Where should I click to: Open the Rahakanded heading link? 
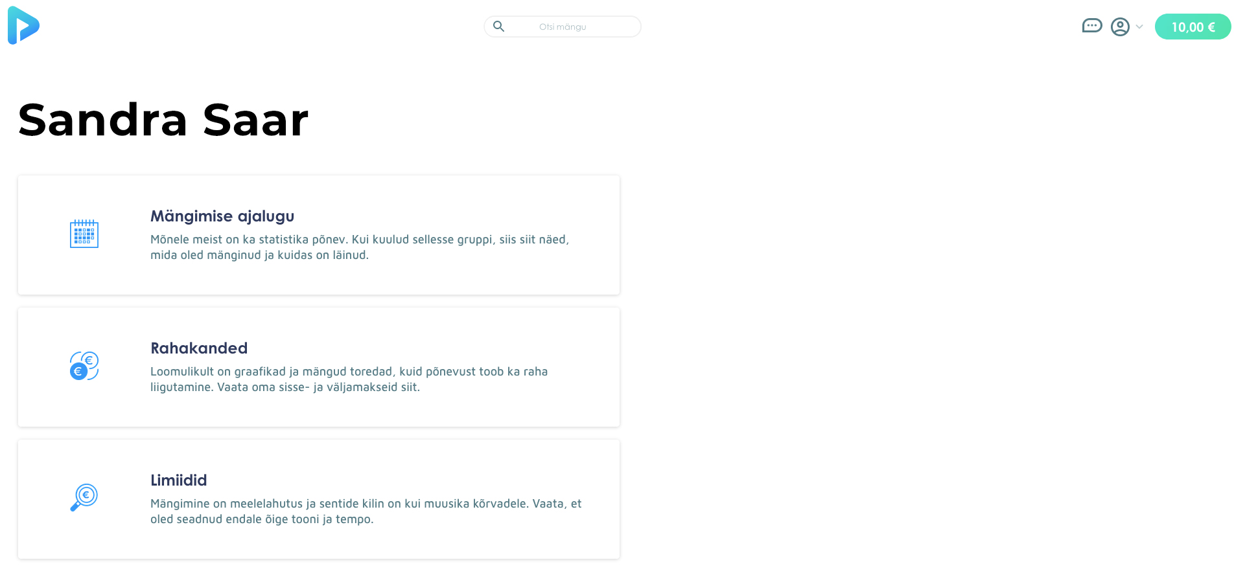coord(199,348)
